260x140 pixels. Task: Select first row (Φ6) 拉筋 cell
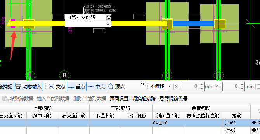237,123
